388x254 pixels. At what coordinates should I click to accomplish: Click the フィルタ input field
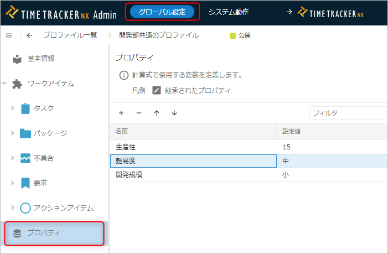pos(348,113)
